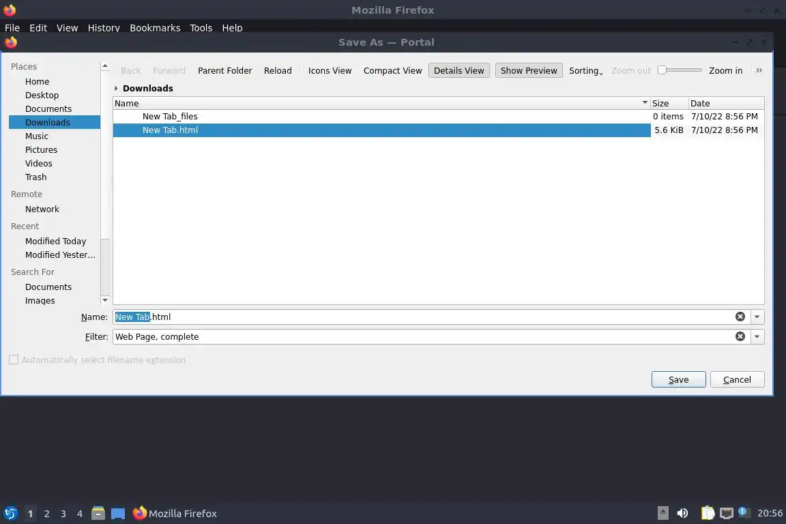This screenshot has height=524, width=786.
Task: Select Pictures in Places
Action: pos(54,149)
